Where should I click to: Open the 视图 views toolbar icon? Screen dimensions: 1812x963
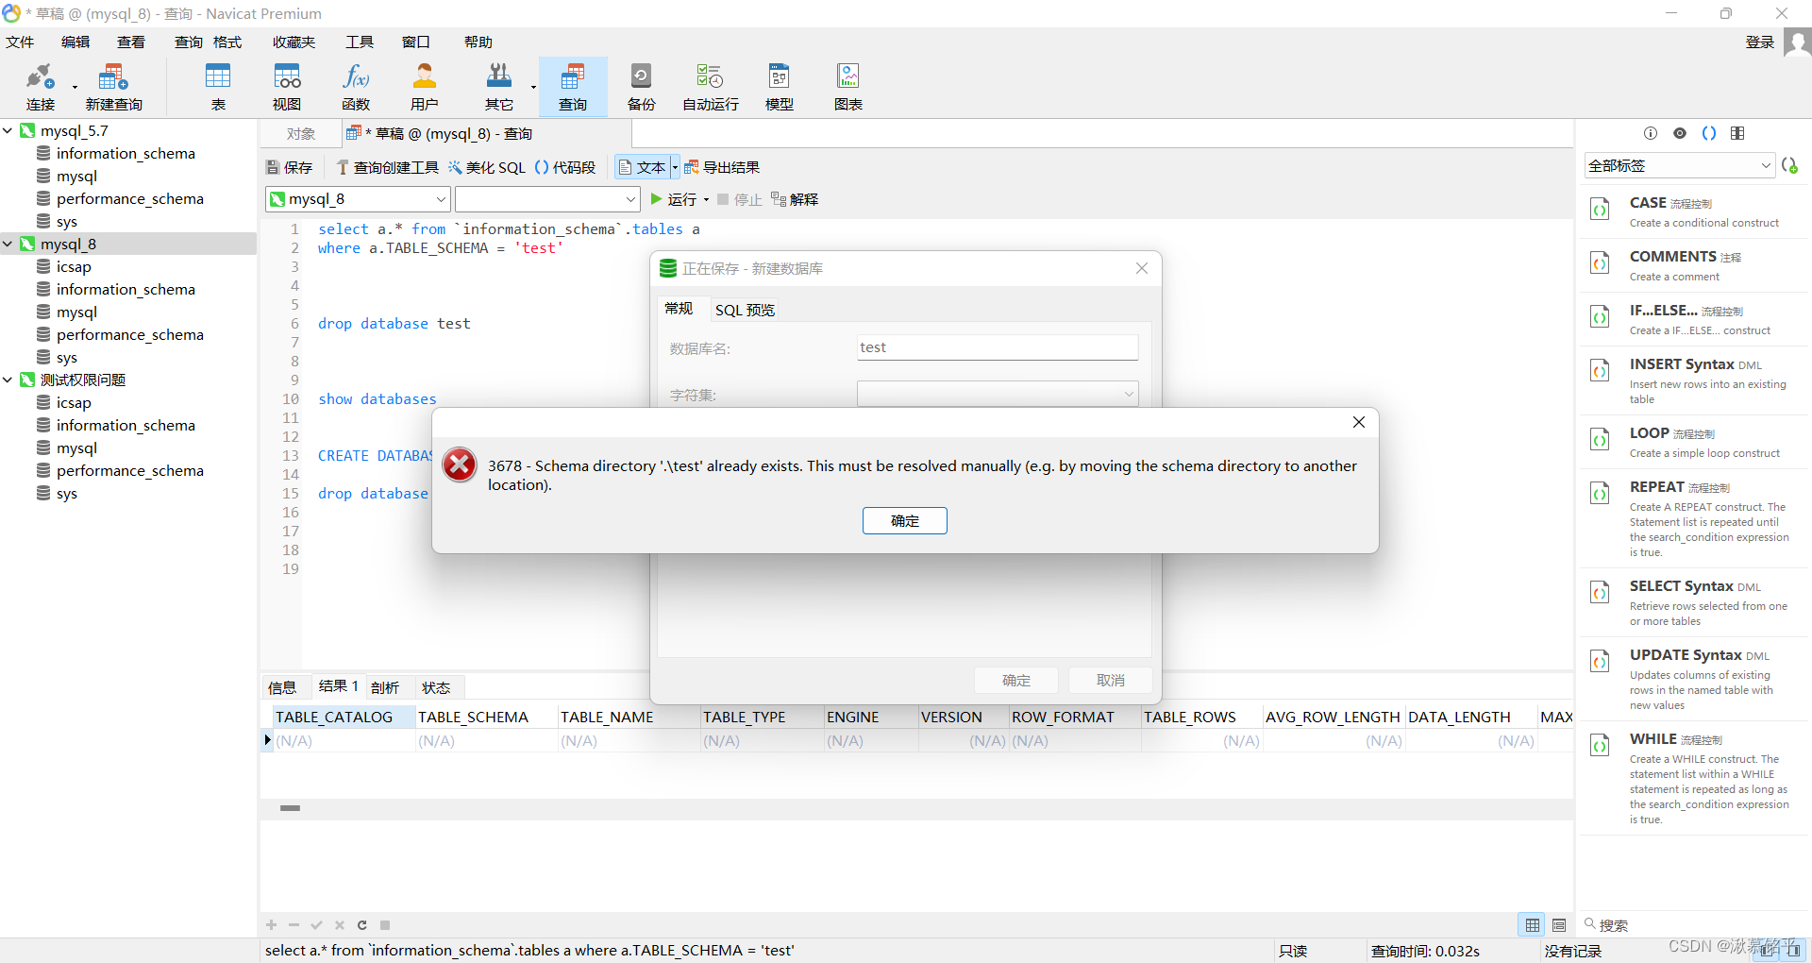287,87
